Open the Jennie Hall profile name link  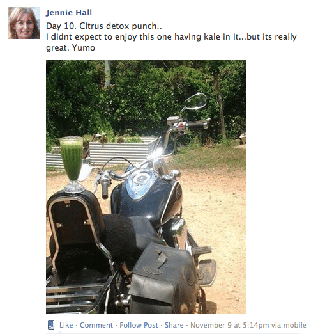pos(69,13)
